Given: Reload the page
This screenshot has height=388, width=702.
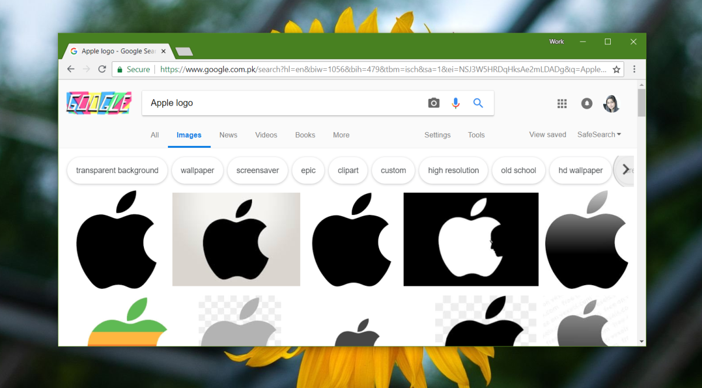Looking at the screenshot, I should pyautogui.click(x=102, y=69).
